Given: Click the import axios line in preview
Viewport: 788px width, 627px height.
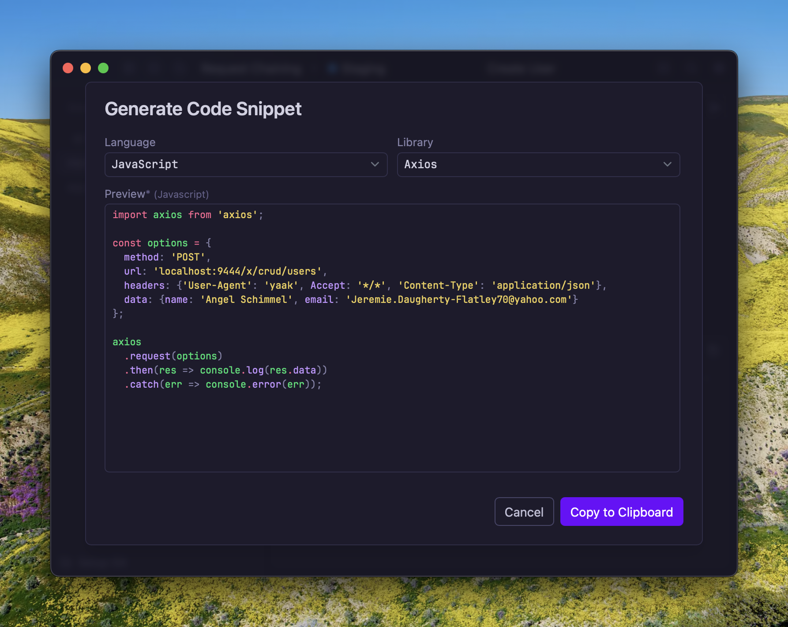Looking at the screenshot, I should pos(187,215).
